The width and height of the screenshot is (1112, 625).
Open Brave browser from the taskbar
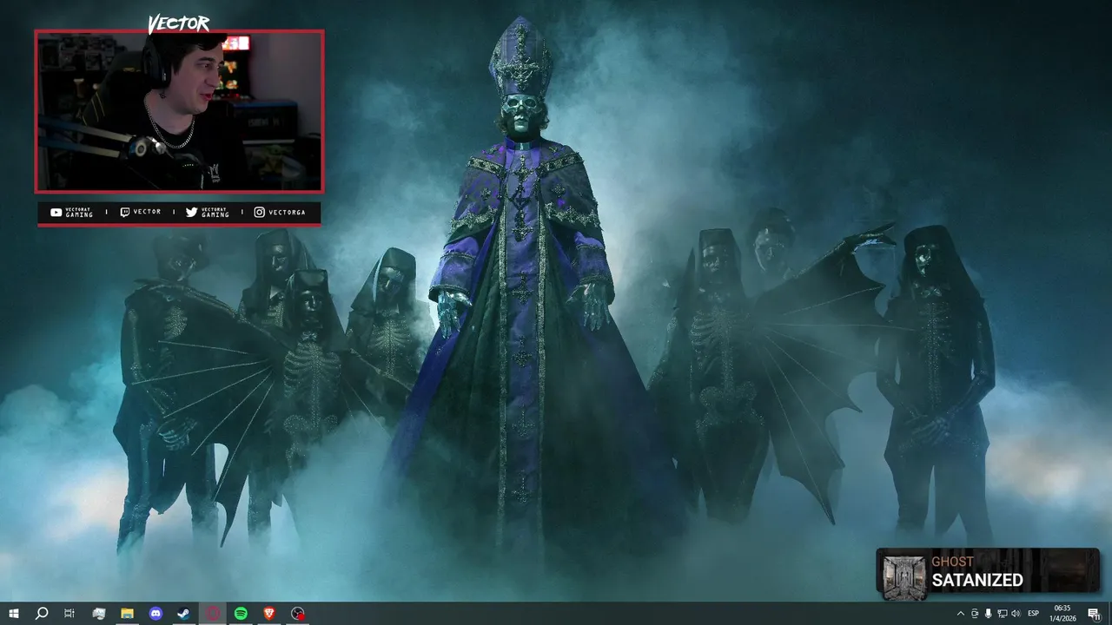pos(269,614)
